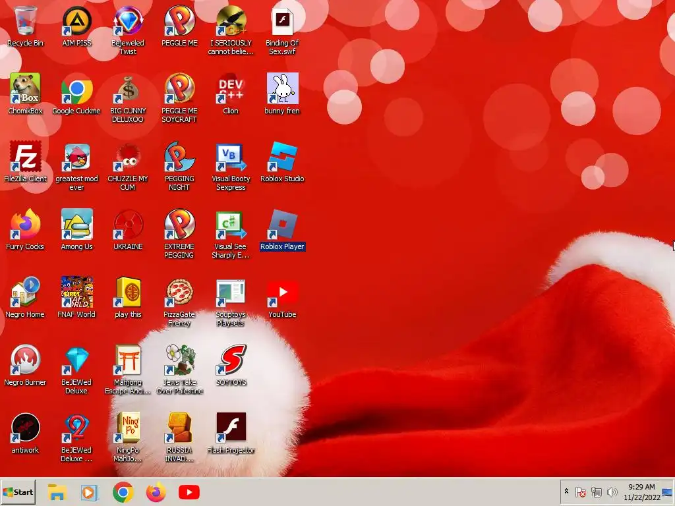Show hidden system tray icons
675x506 pixels.
566,492
